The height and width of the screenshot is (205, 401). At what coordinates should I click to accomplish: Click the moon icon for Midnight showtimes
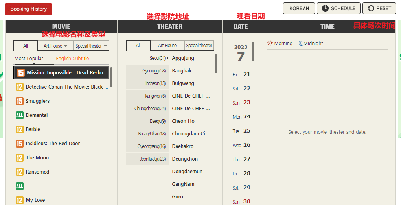coord(301,43)
